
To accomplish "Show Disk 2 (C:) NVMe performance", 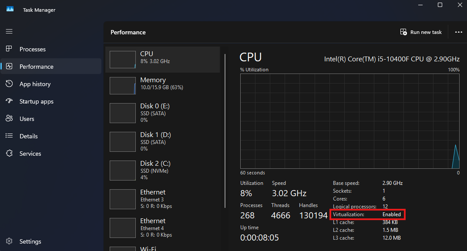I will 162,170.
